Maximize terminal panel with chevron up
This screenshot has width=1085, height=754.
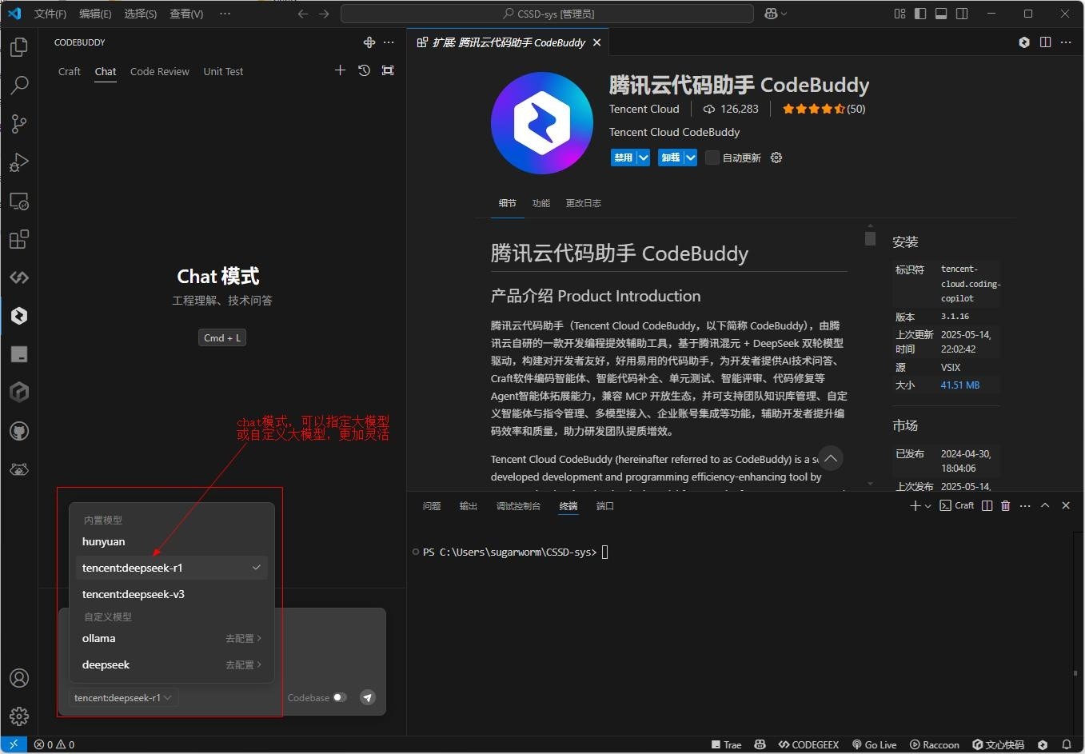click(x=1045, y=505)
